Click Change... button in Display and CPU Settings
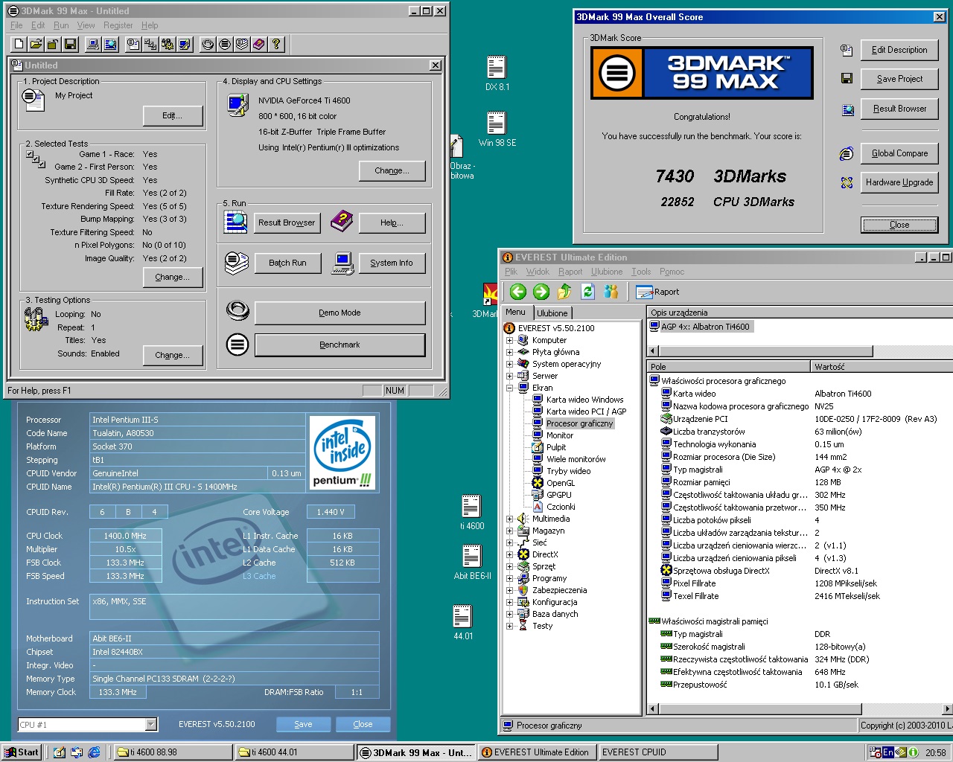The height and width of the screenshot is (762, 953). pyautogui.click(x=392, y=170)
